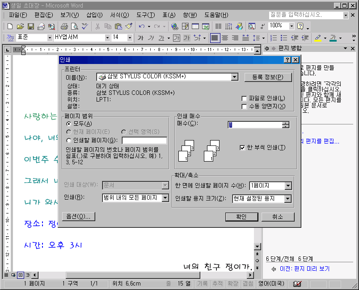Viewport: 359px width, 290px height.
Task: Click the Format Painter brush icon
Action: (129, 26)
